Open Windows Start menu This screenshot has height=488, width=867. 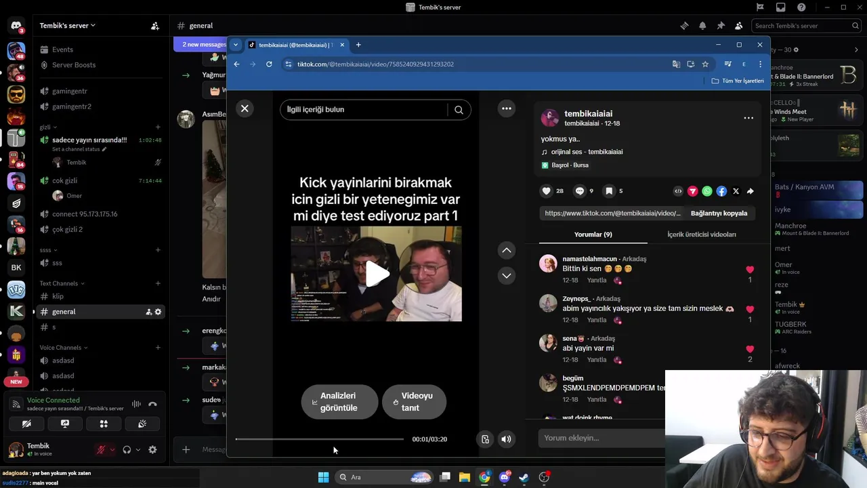(323, 477)
